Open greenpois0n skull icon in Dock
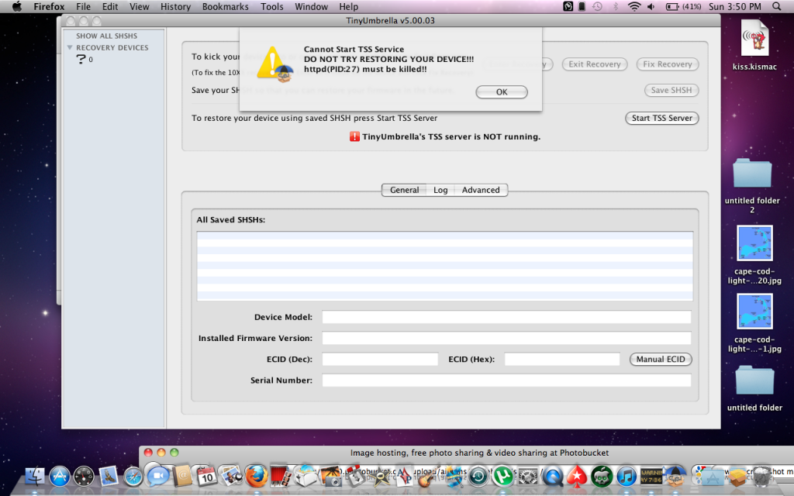 coord(601,477)
